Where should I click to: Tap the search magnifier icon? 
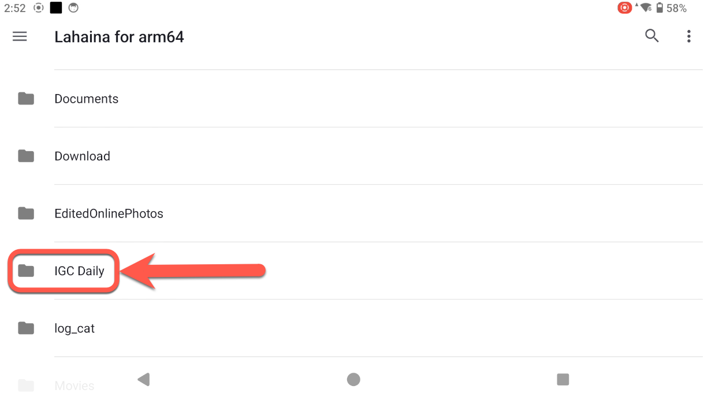(652, 36)
